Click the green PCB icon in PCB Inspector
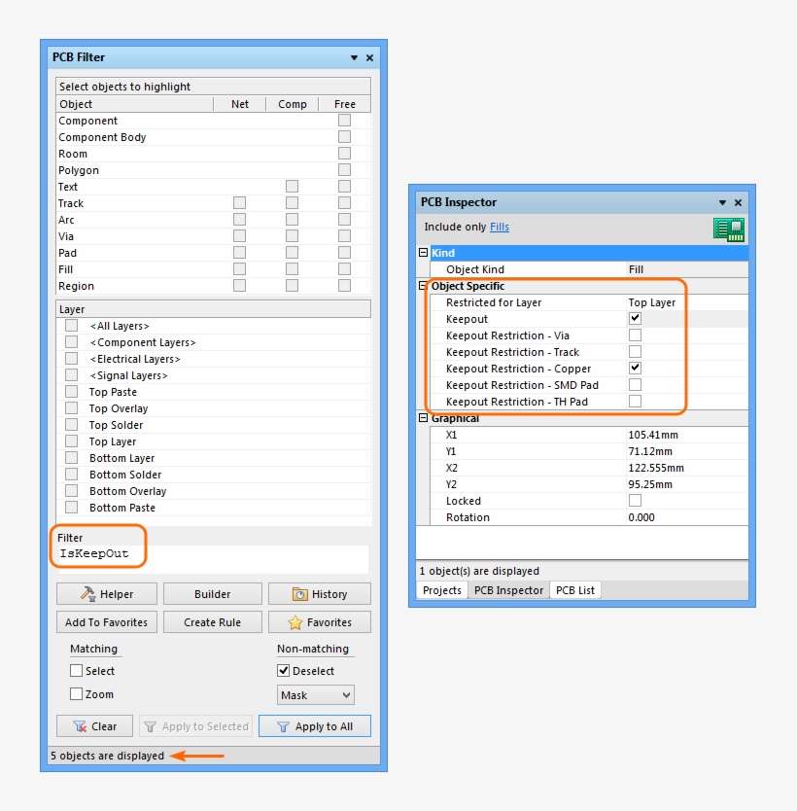This screenshot has height=811, width=797. coord(728,229)
